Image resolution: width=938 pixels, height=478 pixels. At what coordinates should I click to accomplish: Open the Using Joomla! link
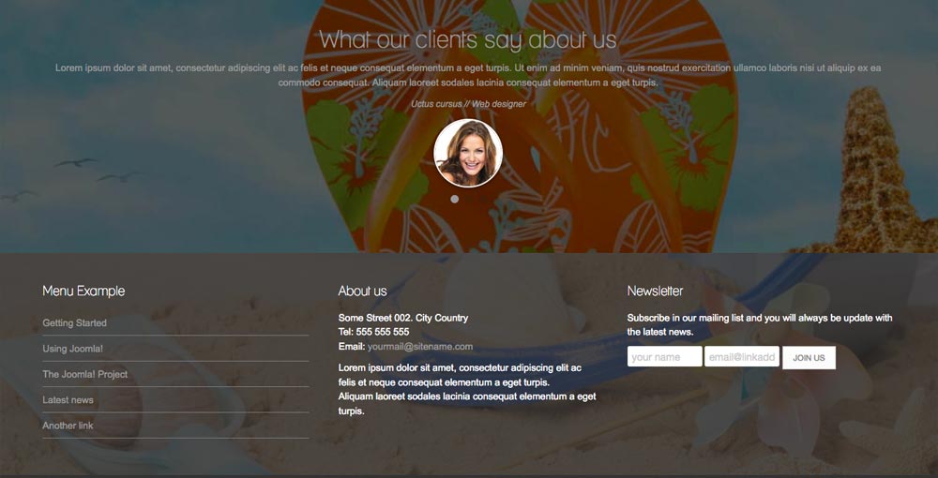(x=72, y=349)
